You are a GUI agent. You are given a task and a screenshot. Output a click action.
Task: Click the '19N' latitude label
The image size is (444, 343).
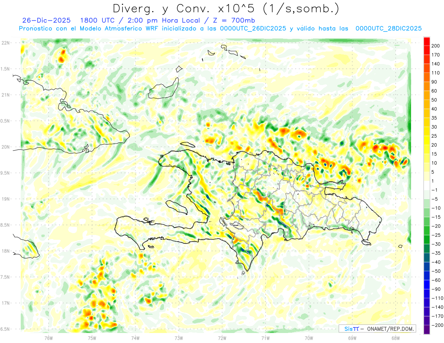[x=6, y=199]
